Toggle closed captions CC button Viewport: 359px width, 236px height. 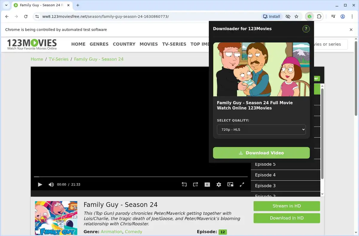[x=207, y=185]
